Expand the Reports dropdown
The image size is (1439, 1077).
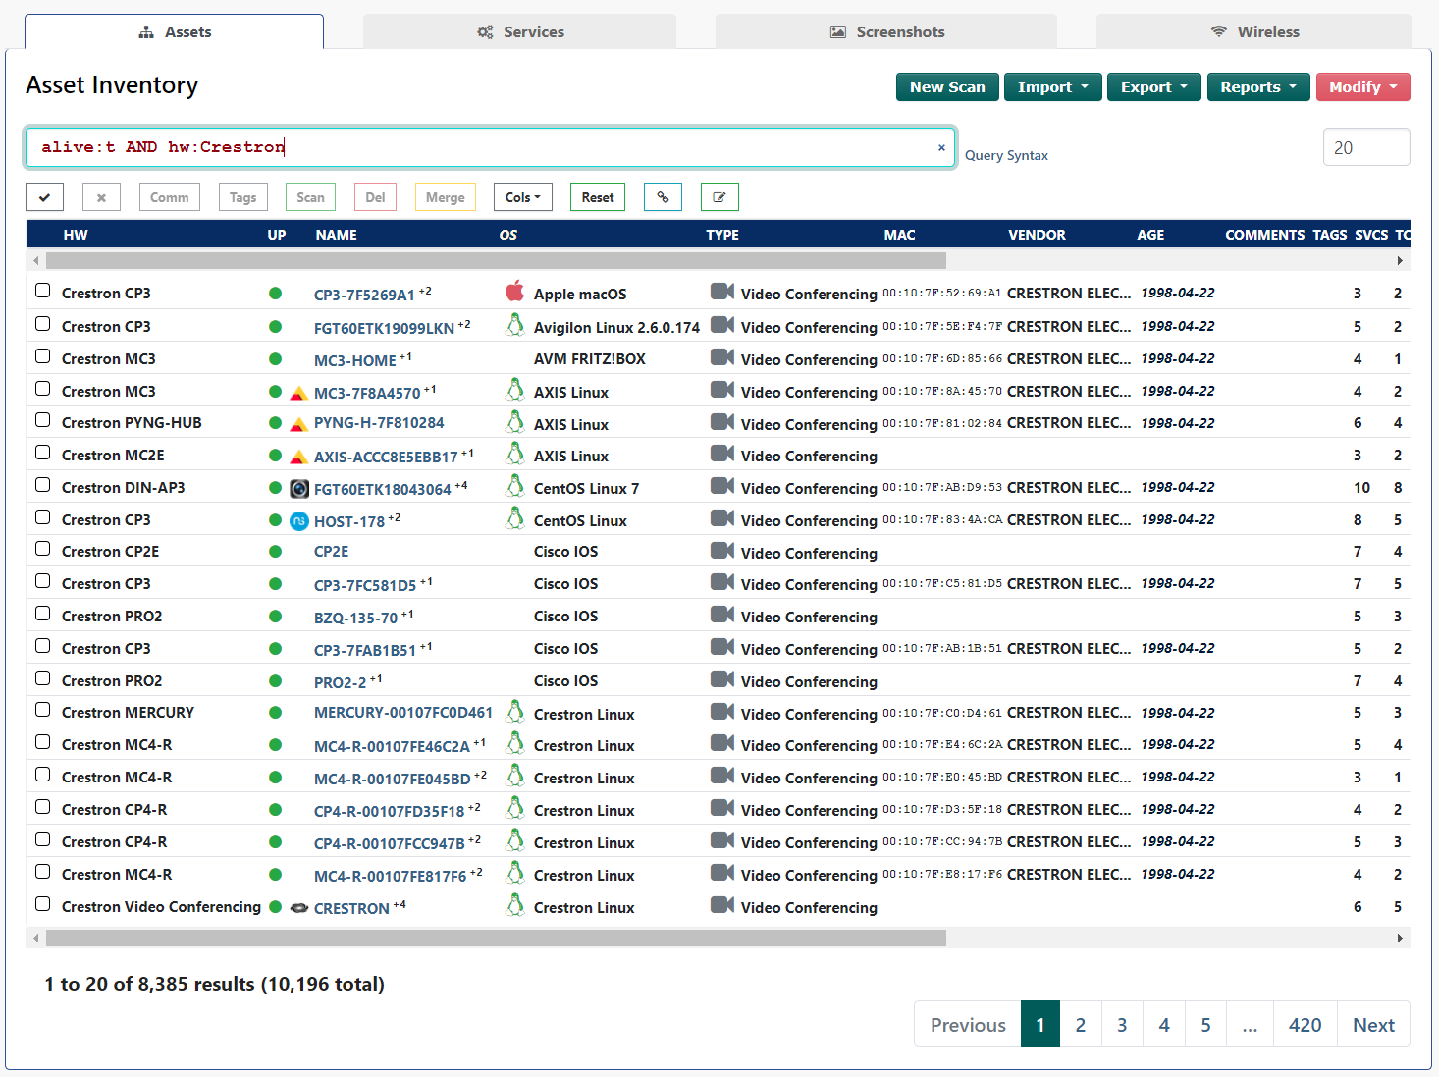tap(1258, 86)
